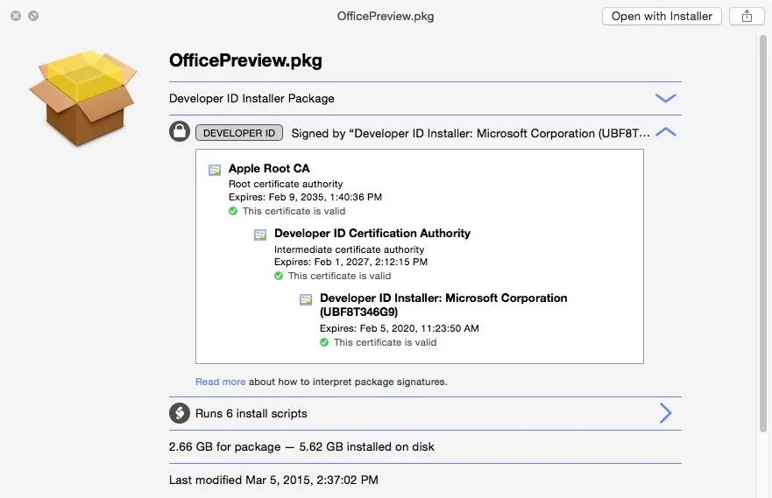
Task: Collapse the signature certificate details
Action: coord(666,132)
